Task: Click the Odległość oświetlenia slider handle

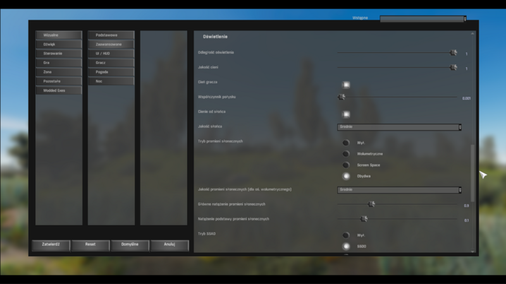Action: click(x=454, y=53)
